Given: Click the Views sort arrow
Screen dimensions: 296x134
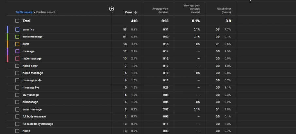Looking at the screenshot, I should 135,12.
